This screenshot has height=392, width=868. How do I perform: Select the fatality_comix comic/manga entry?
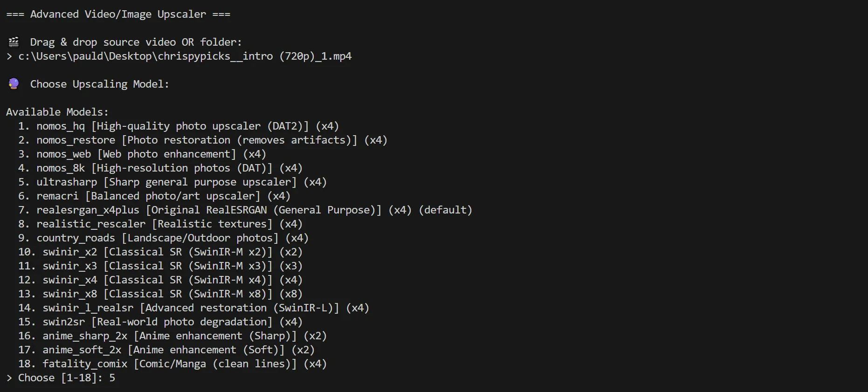coord(172,364)
